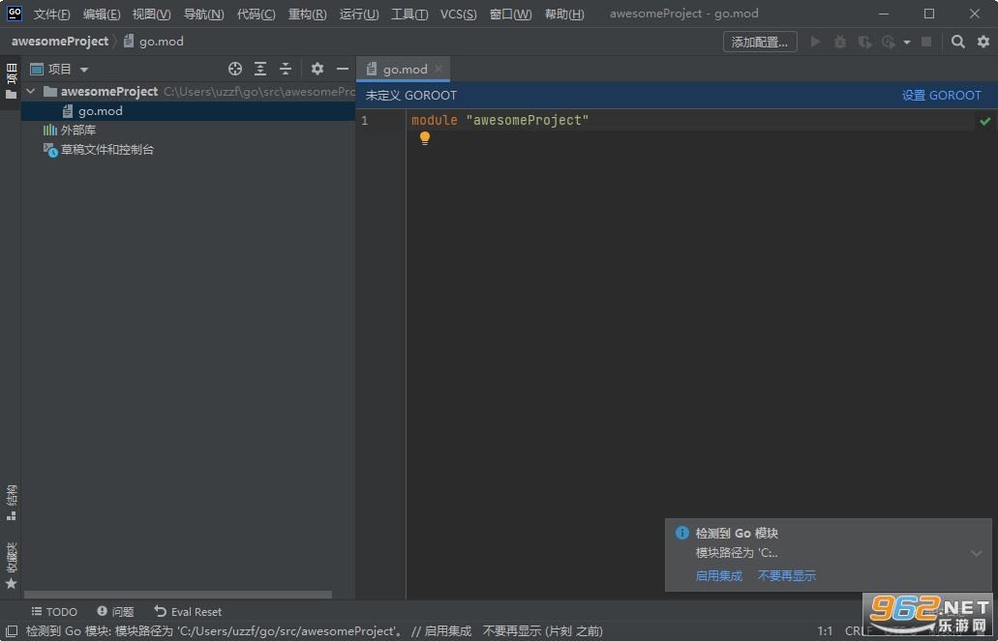The image size is (998, 641).
Task: Collapse the awesomeProject tree node arrow
Action: [x=30, y=92]
